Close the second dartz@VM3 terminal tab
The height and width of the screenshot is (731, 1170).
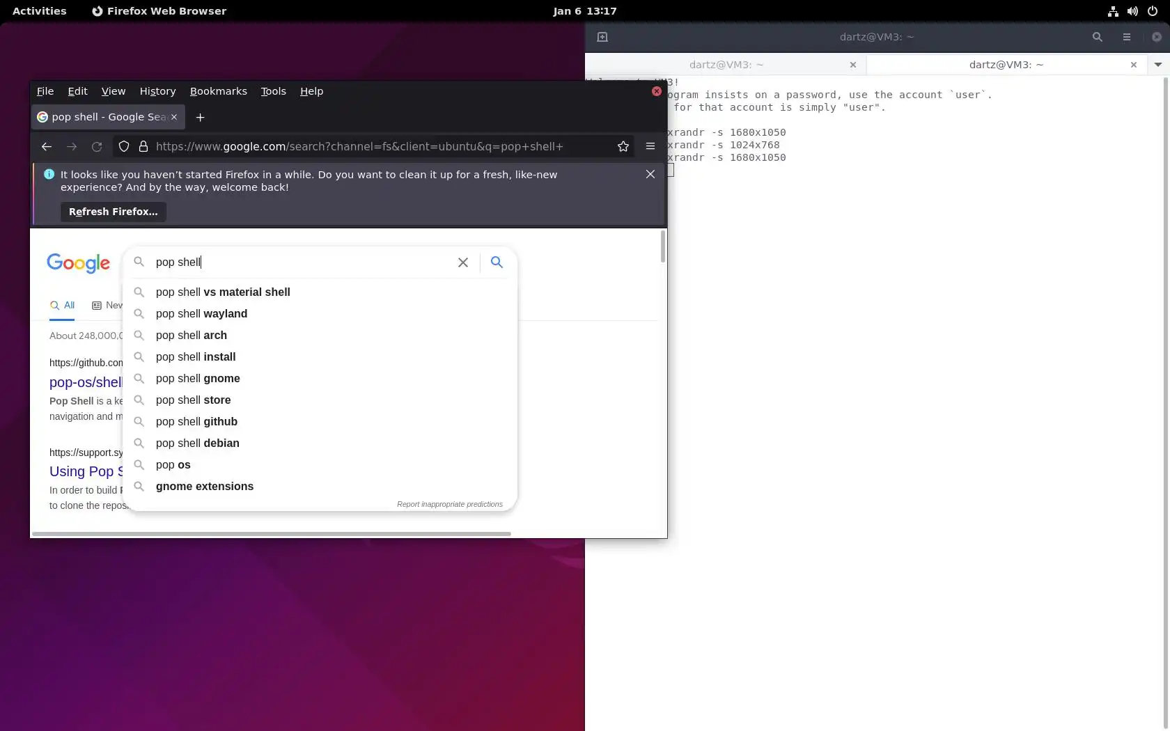click(x=1134, y=65)
